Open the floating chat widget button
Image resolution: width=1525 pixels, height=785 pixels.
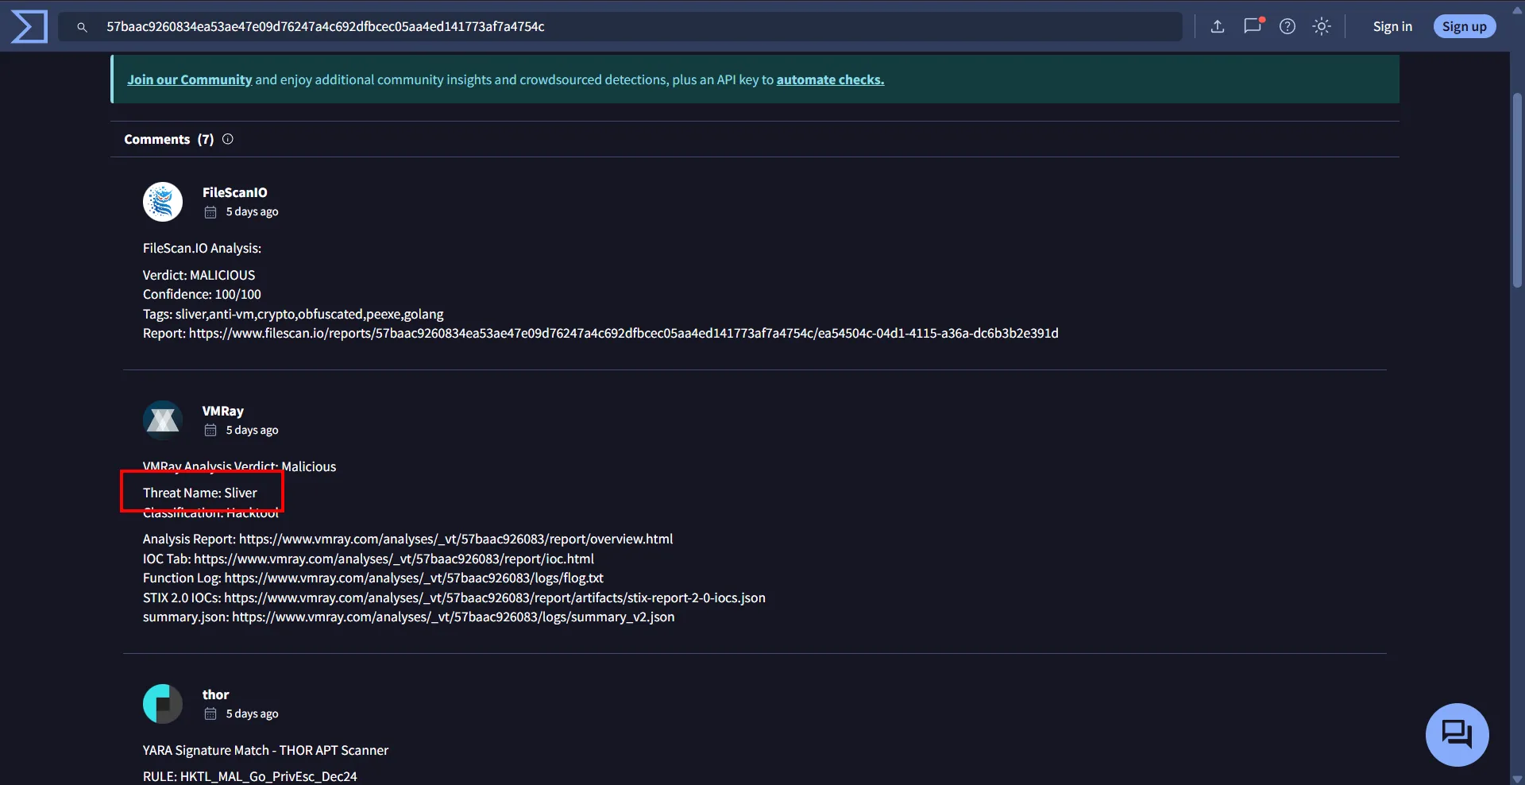click(1457, 734)
